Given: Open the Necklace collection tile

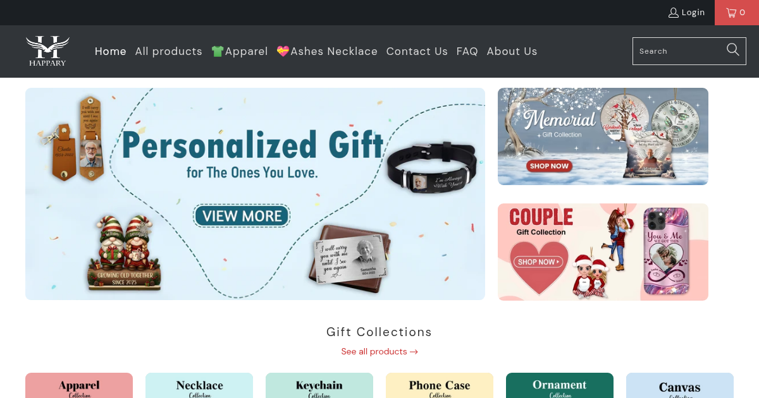Looking at the screenshot, I should (x=199, y=385).
